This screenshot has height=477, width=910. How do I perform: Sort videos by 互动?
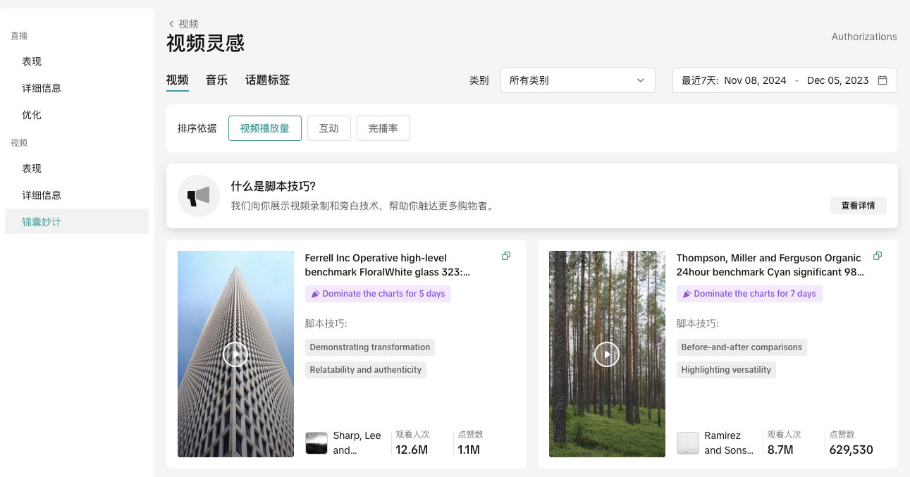pos(328,128)
